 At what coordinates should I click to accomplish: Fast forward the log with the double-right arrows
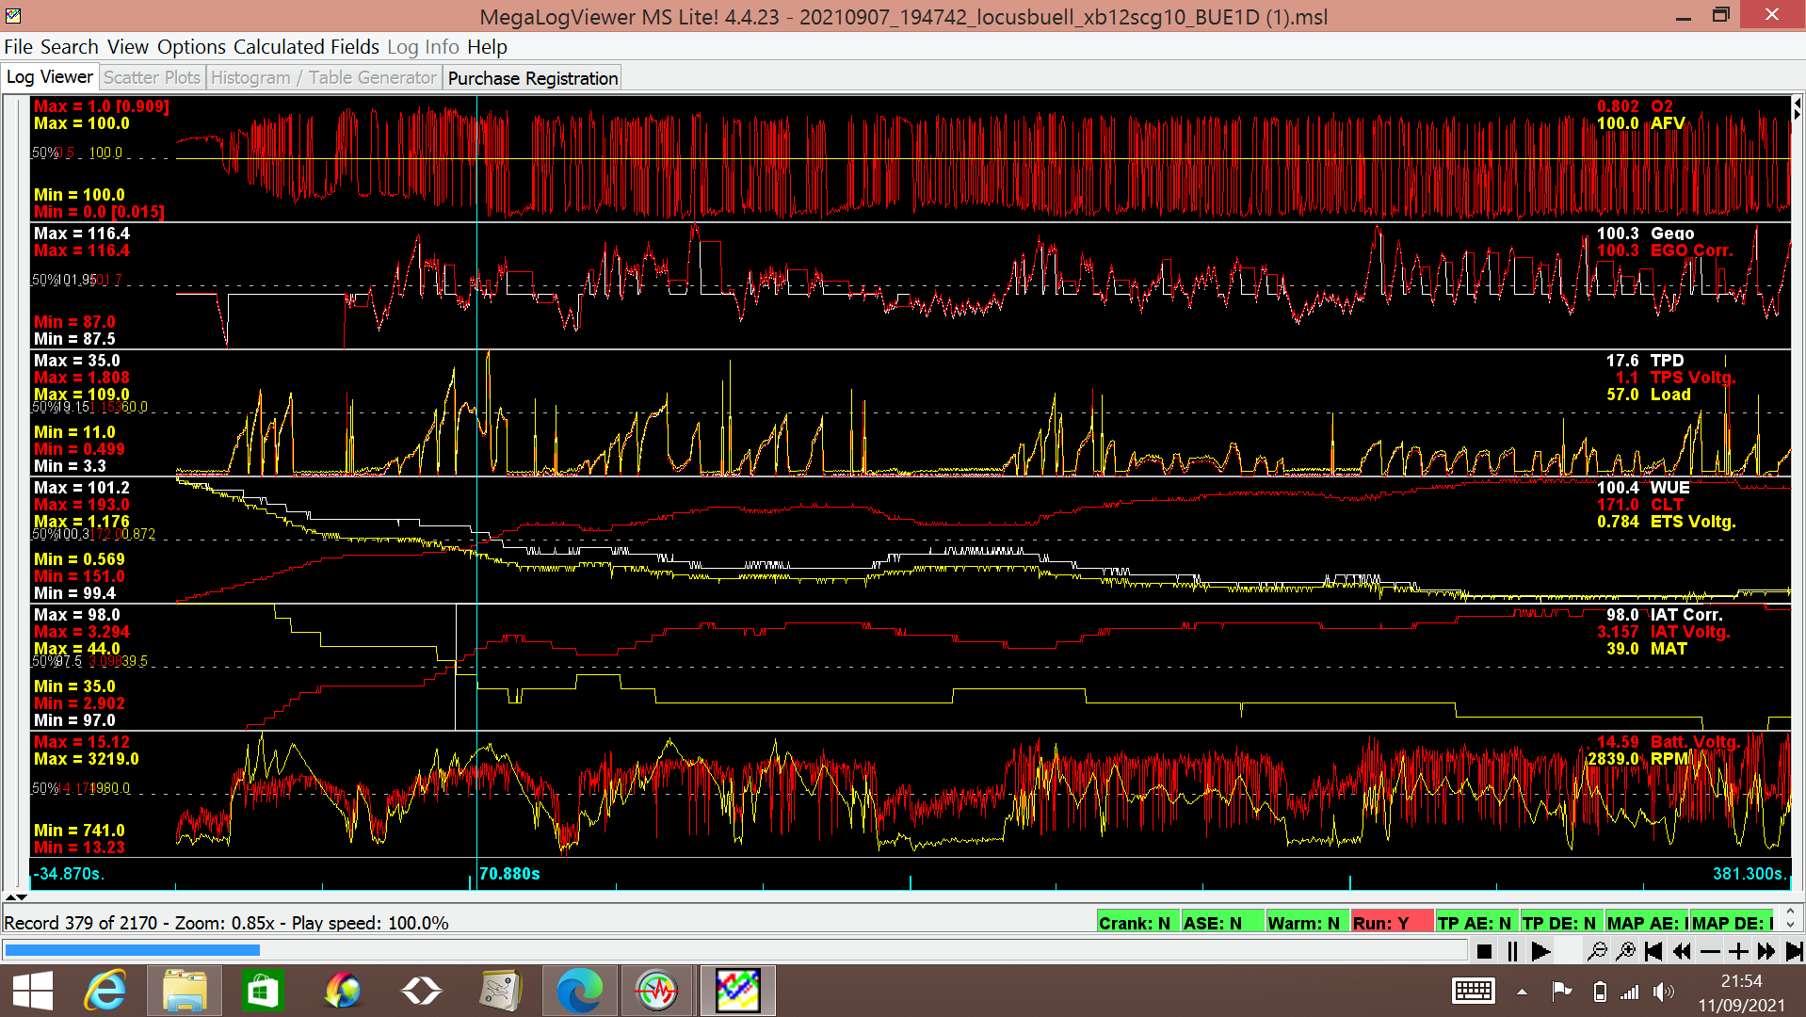click(x=1766, y=951)
